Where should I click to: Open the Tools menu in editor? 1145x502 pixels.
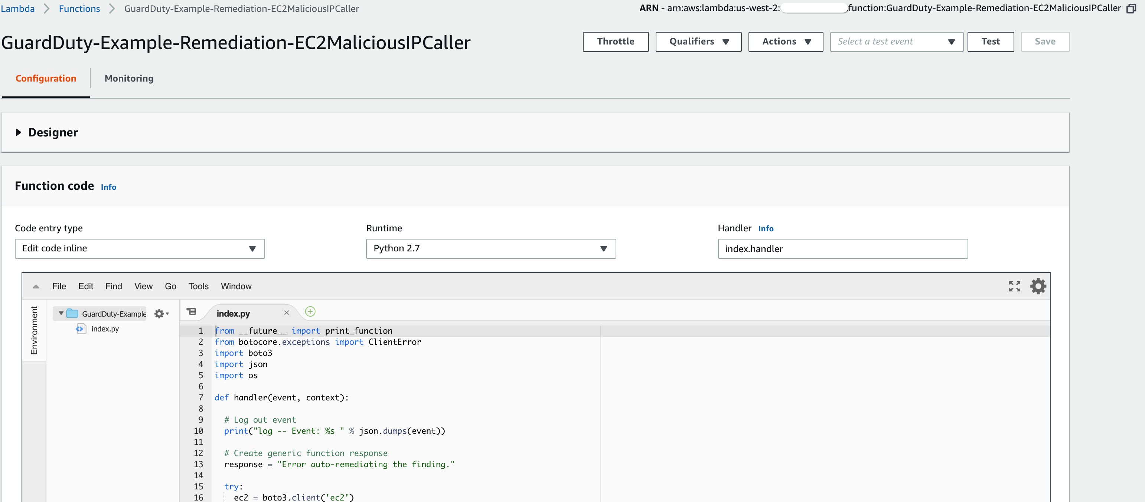(198, 286)
